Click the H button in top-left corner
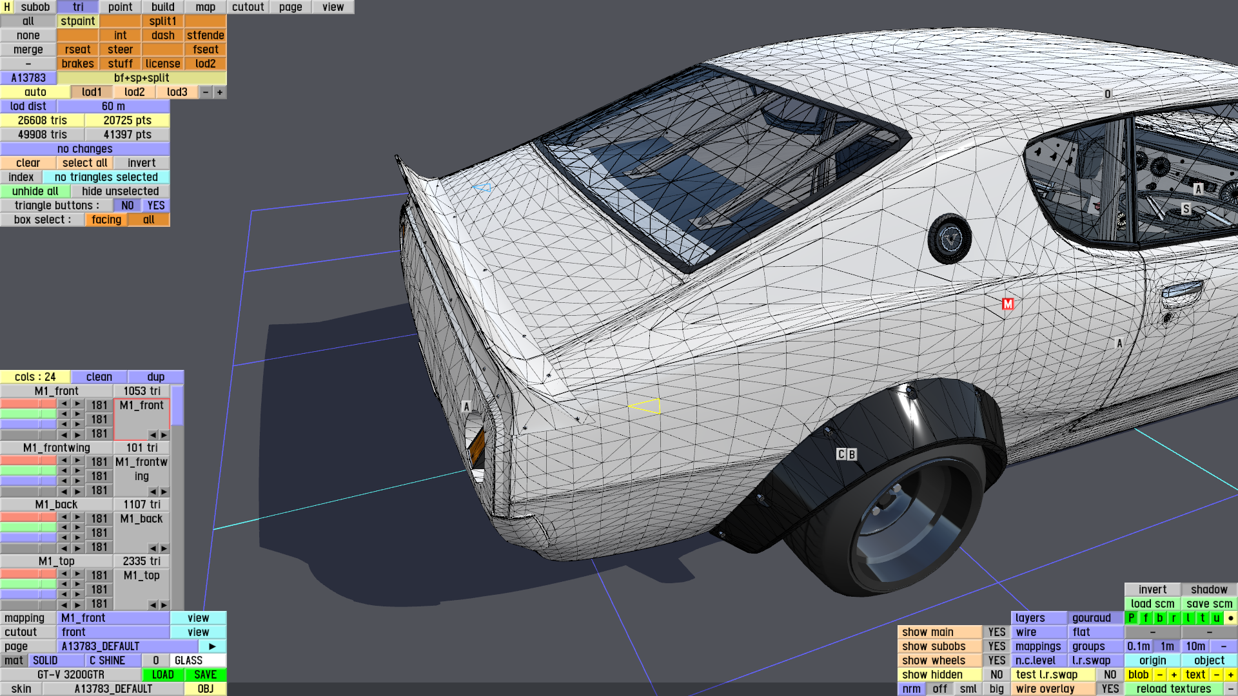Image resolution: width=1238 pixels, height=696 pixels. 7,7
